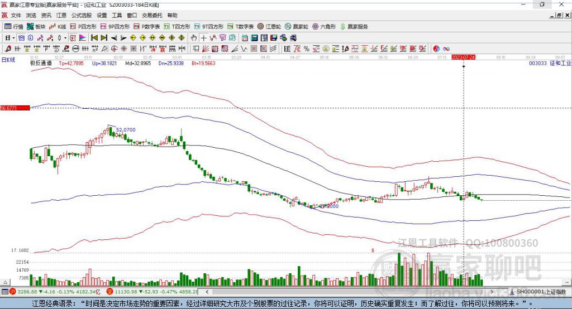Click the Up=38.1821 indicator value
Image resolution: width=572 pixels, height=309 pixels.
point(104,63)
